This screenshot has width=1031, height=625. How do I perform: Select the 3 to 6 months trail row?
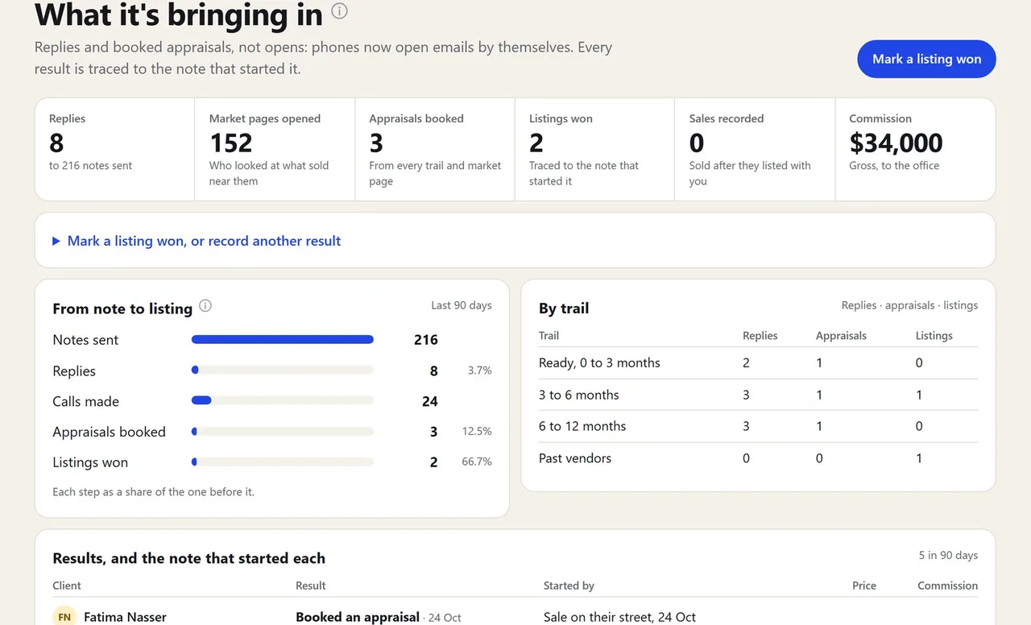click(x=758, y=395)
